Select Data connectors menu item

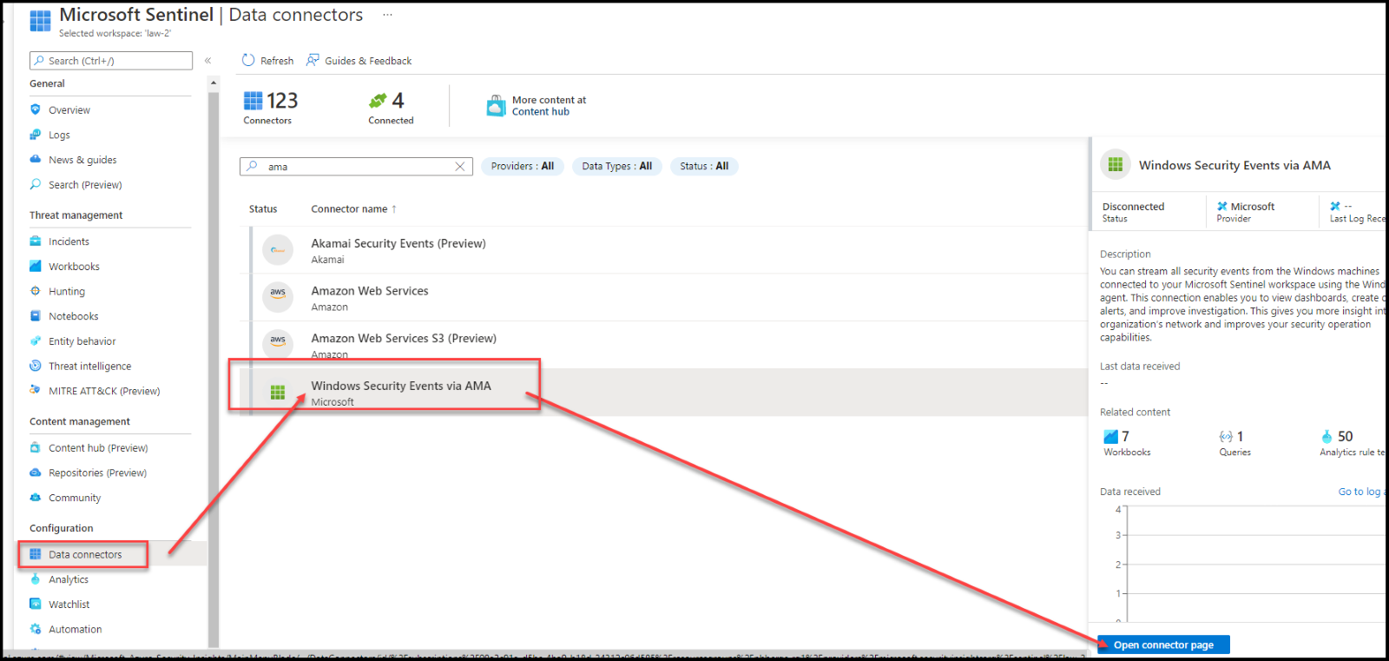[x=85, y=554]
